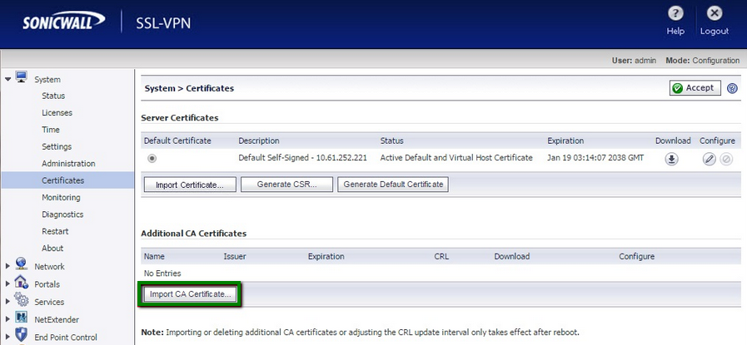
Task: Expand the NetExtender tree arrow
Action: tap(7, 319)
